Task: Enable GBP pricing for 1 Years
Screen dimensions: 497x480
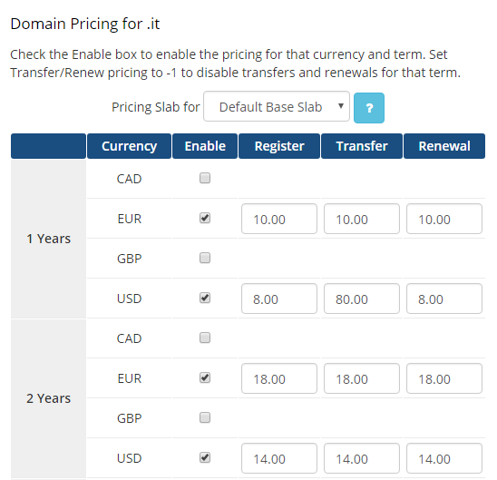Action: point(205,258)
